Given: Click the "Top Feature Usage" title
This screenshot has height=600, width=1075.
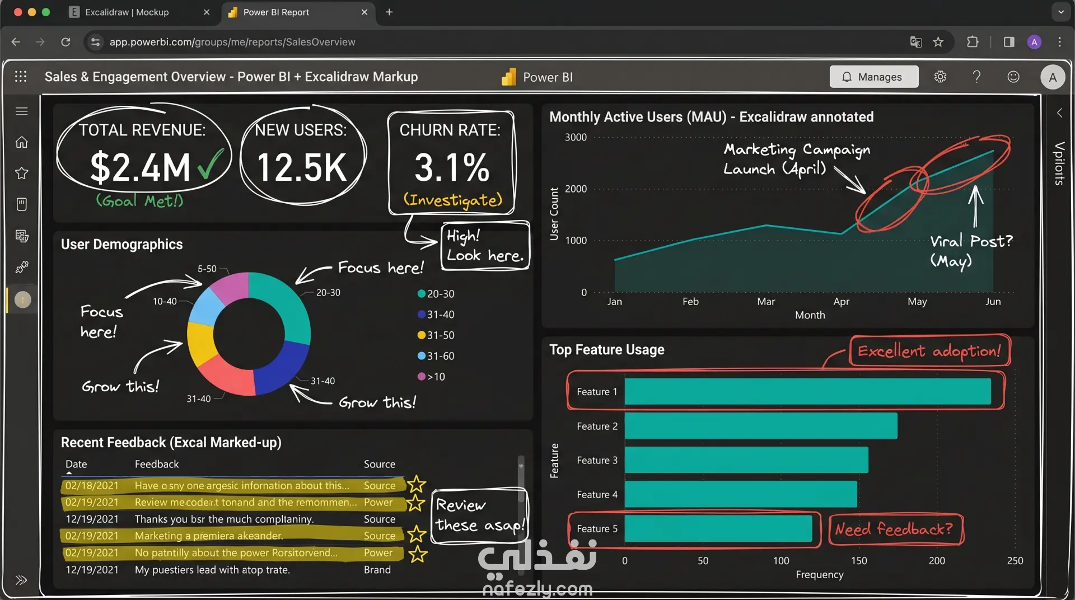Looking at the screenshot, I should 607,350.
